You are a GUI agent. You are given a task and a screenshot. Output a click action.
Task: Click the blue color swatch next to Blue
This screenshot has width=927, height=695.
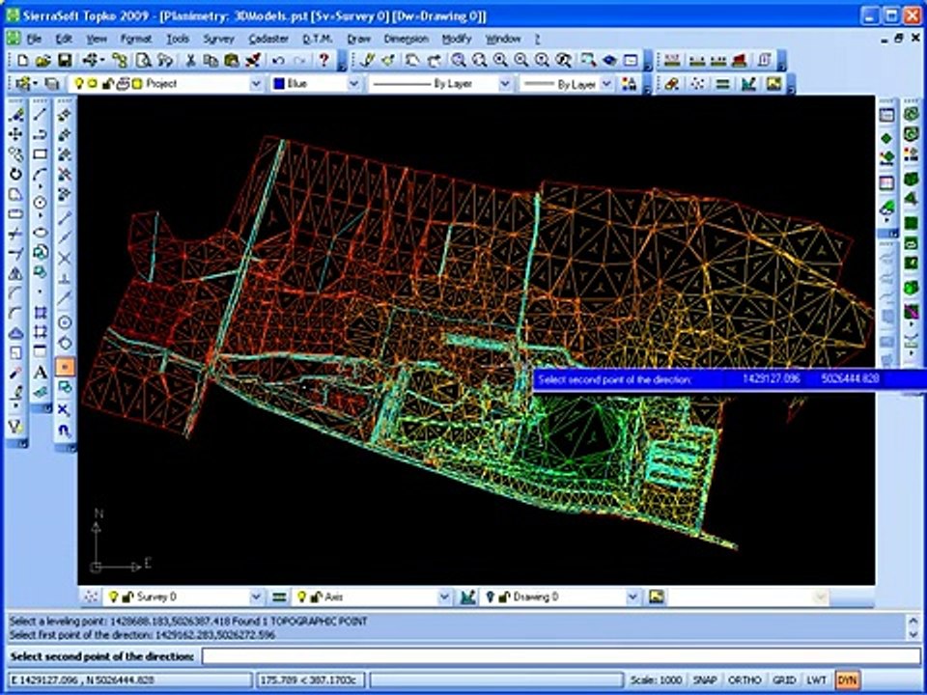click(278, 84)
